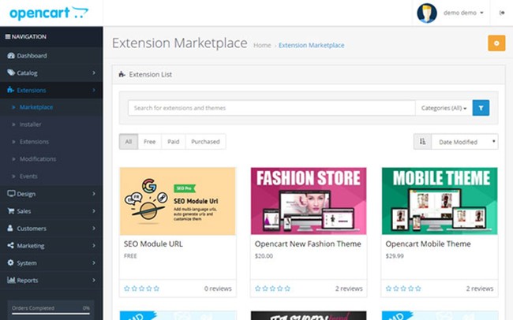
Task: Select Installer in Extensions submenu
Action: pos(31,125)
